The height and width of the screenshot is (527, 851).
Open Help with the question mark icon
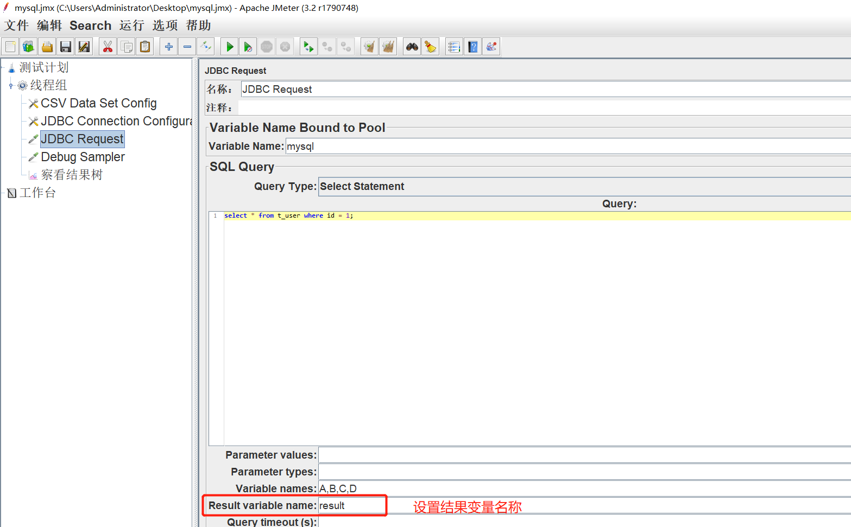point(473,47)
